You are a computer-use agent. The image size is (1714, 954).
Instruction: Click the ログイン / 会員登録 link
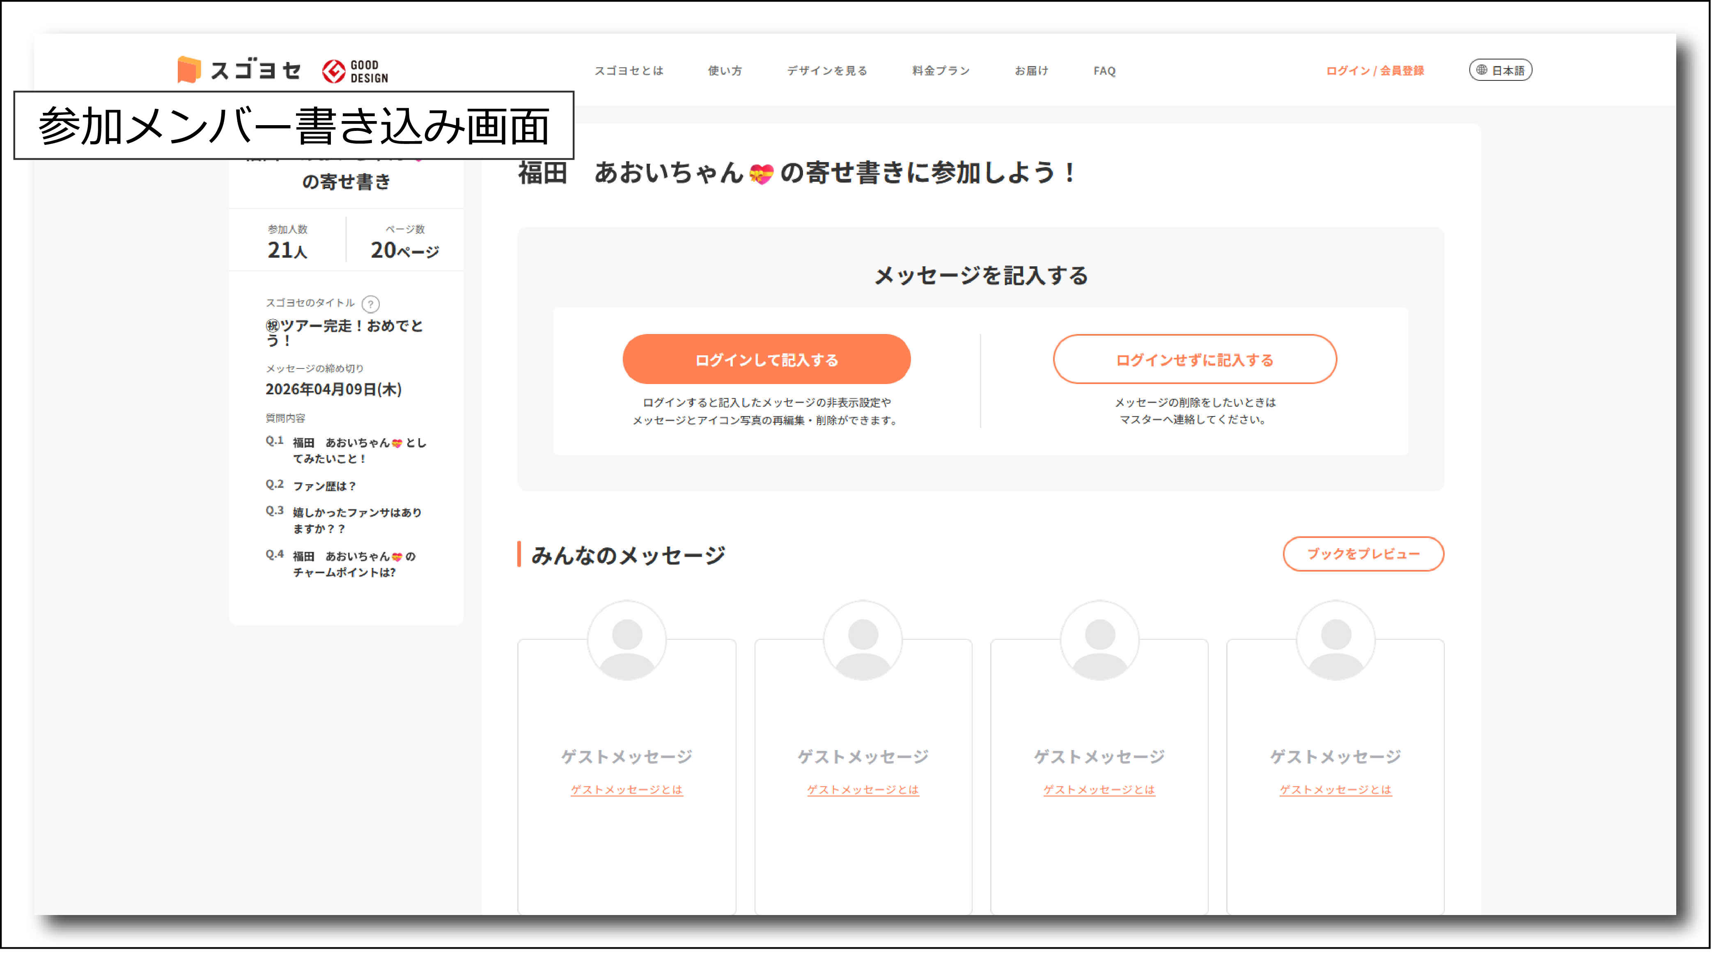click(x=1374, y=71)
